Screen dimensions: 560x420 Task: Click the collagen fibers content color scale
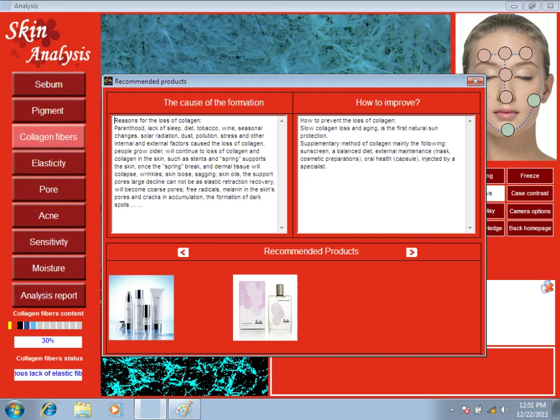46,325
